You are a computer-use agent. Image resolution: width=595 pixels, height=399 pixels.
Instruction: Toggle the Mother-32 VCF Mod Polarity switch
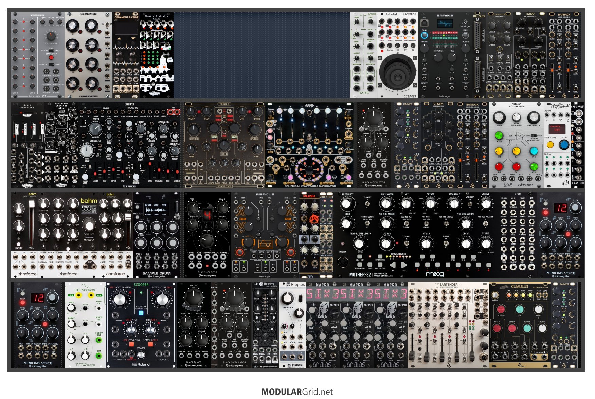point(486,224)
